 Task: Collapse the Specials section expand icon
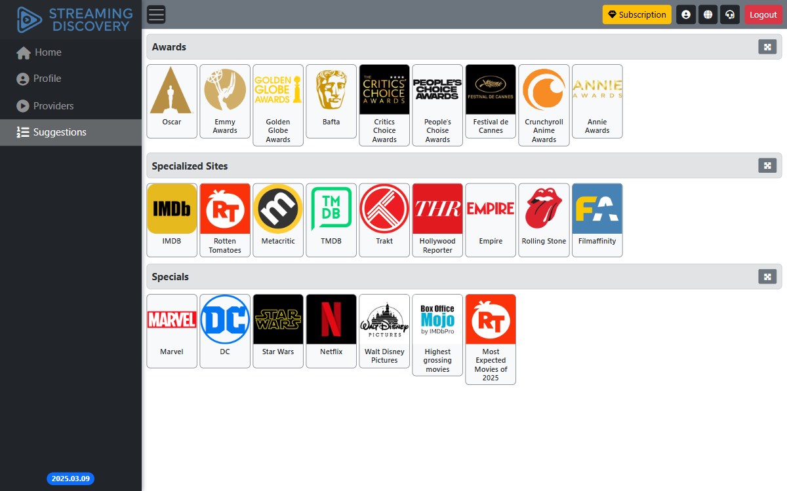click(x=767, y=276)
